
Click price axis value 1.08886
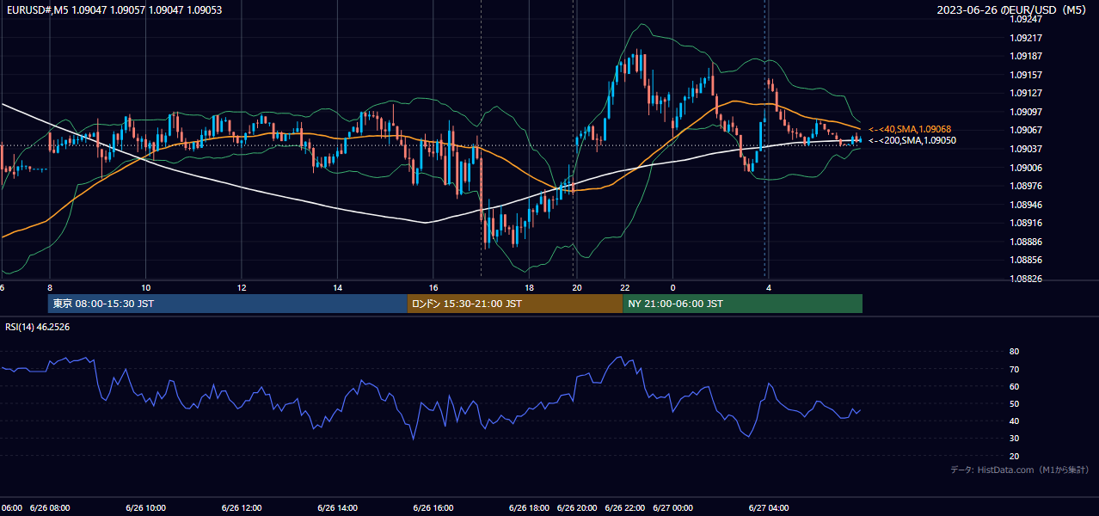[1026, 242]
